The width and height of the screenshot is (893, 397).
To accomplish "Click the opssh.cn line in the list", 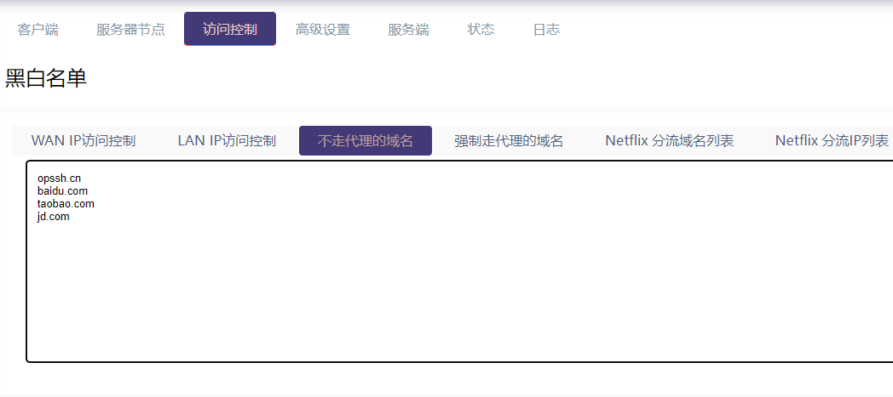I will click(60, 179).
